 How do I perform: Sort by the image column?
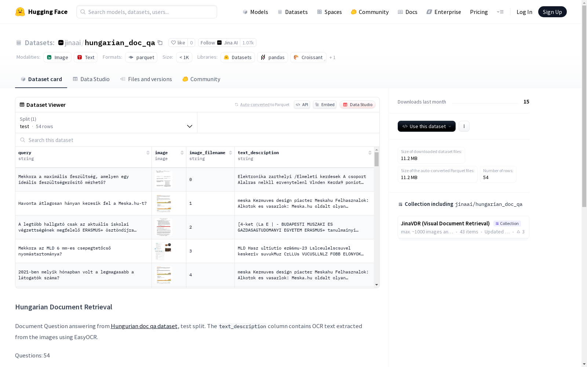(x=182, y=153)
